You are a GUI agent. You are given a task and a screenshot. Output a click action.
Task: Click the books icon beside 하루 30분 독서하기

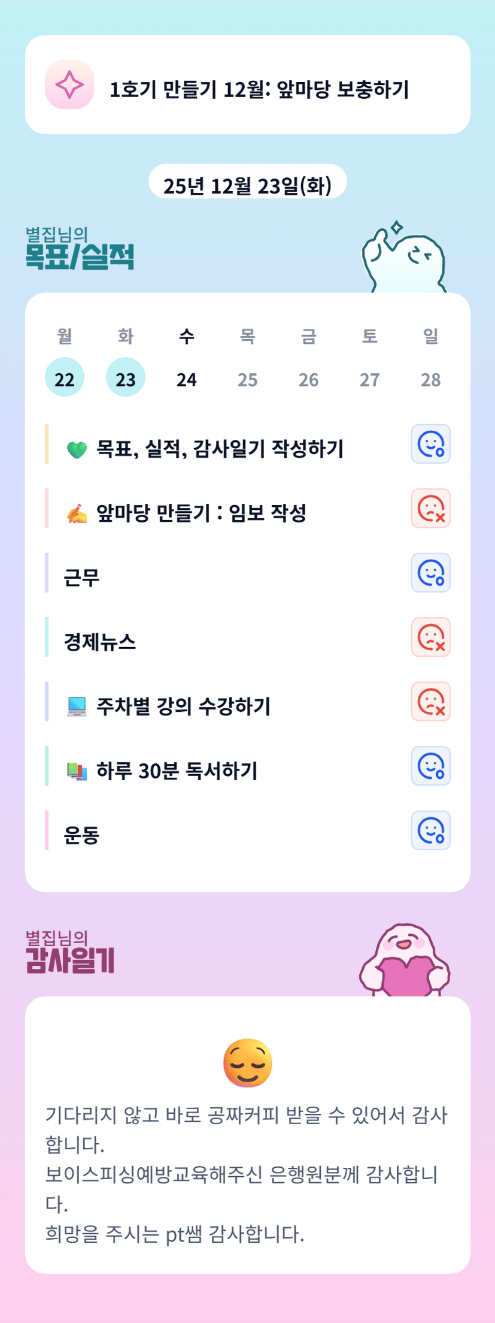[x=77, y=771]
